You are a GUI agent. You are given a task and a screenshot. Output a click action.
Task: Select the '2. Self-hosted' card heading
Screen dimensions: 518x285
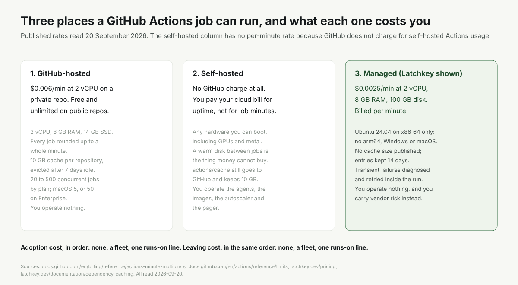pos(218,73)
